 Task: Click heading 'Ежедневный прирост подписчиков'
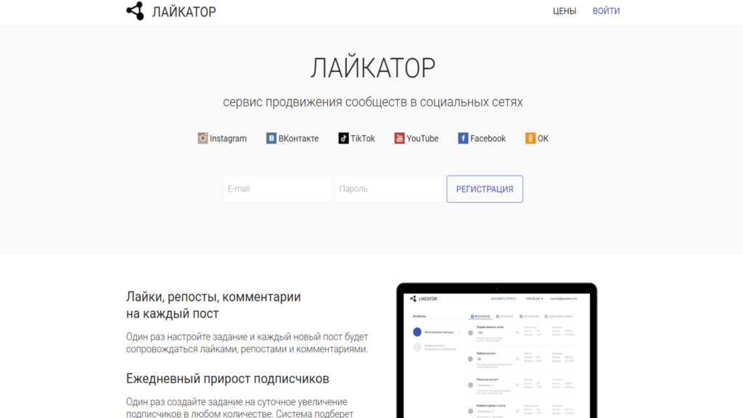[x=227, y=379]
